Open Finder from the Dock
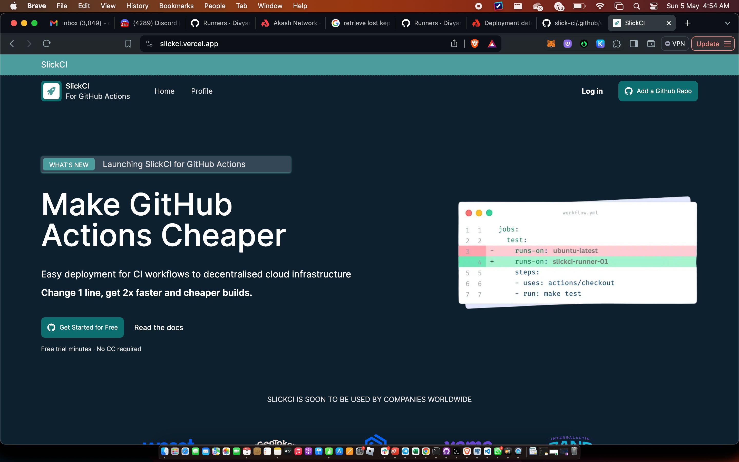Viewport: 739px width, 462px height. (x=165, y=451)
